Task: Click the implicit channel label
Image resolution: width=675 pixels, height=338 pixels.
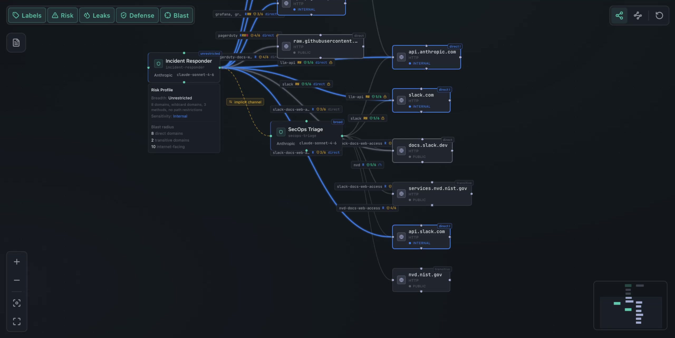Action: point(245,102)
